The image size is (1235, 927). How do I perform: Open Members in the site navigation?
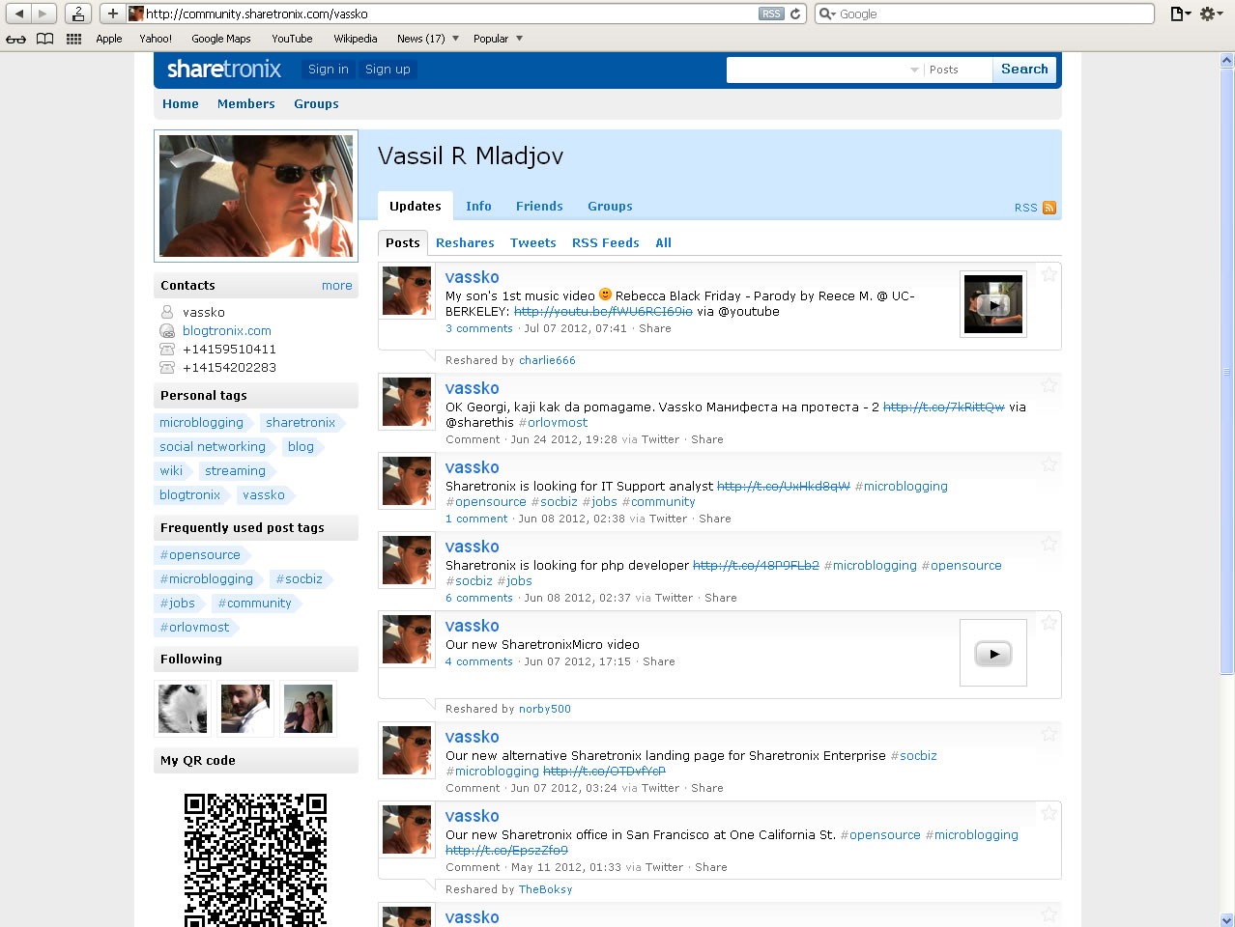coord(246,104)
